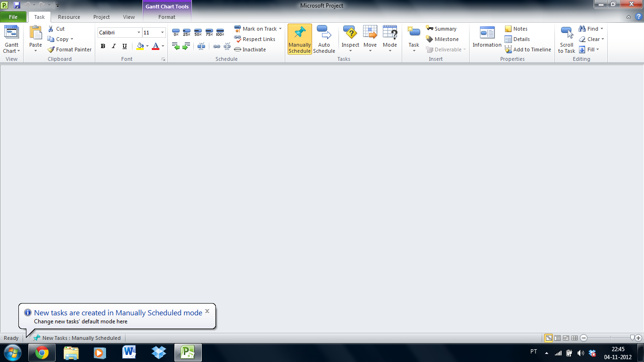Insert a Milestone
The height and width of the screenshot is (362, 644).
pyautogui.click(x=442, y=39)
